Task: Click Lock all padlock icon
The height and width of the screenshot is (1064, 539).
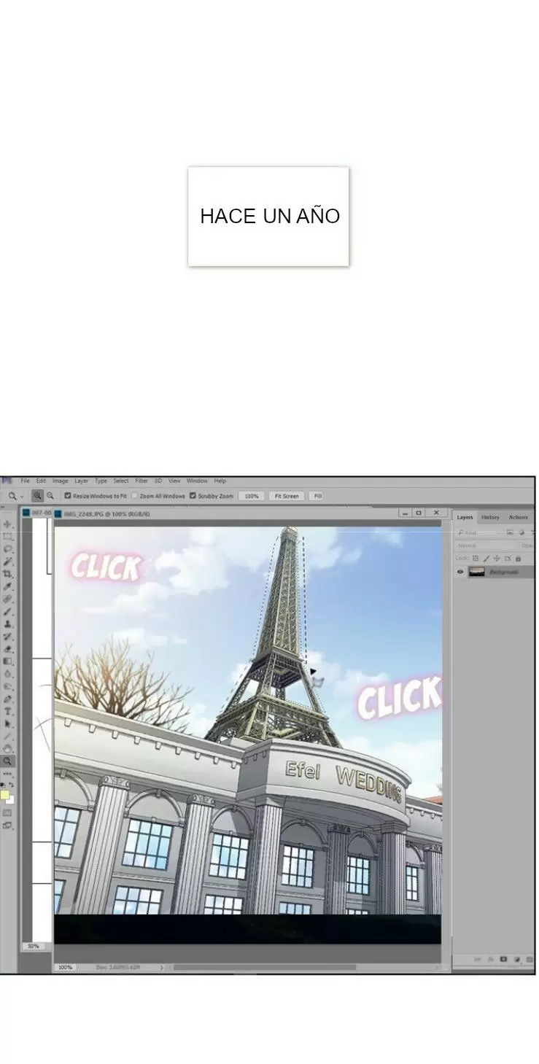Action: (518, 559)
